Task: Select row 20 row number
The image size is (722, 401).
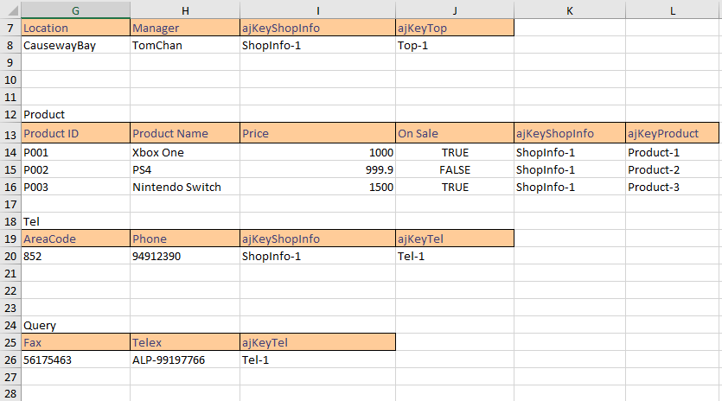Action: [x=10, y=256]
